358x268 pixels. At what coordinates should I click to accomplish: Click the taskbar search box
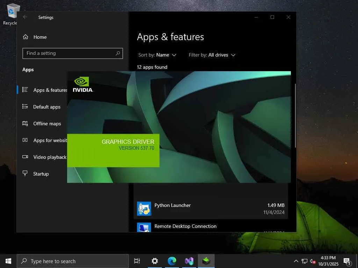click(73, 261)
